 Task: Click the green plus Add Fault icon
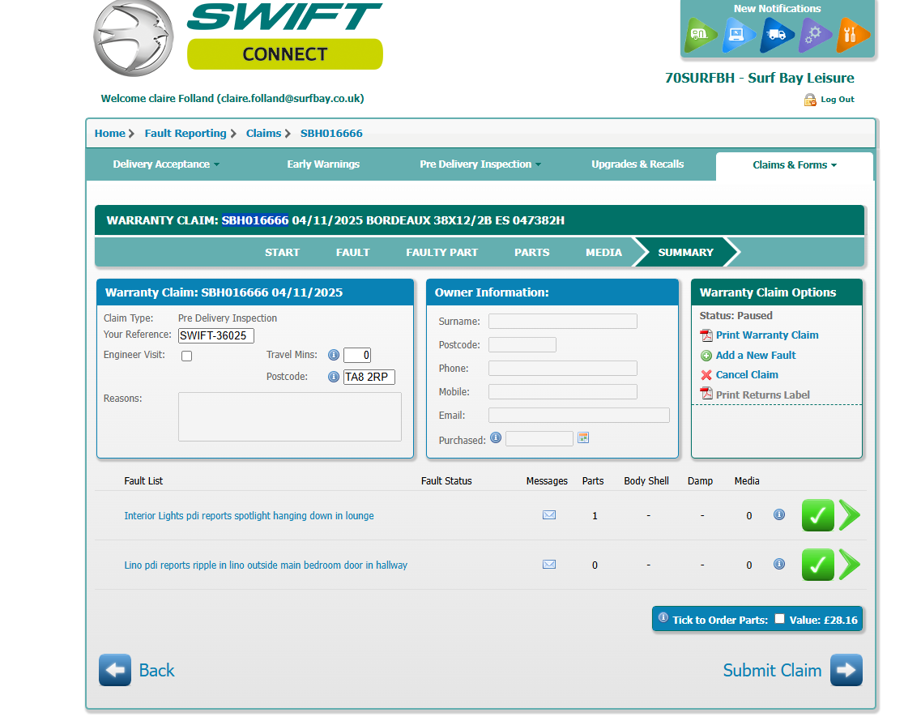(x=706, y=356)
